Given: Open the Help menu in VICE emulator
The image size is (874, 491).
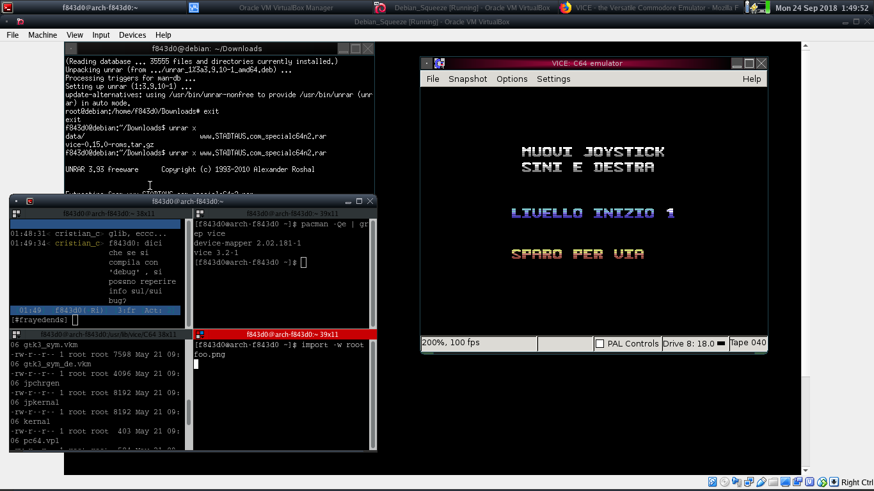Looking at the screenshot, I should (752, 79).
